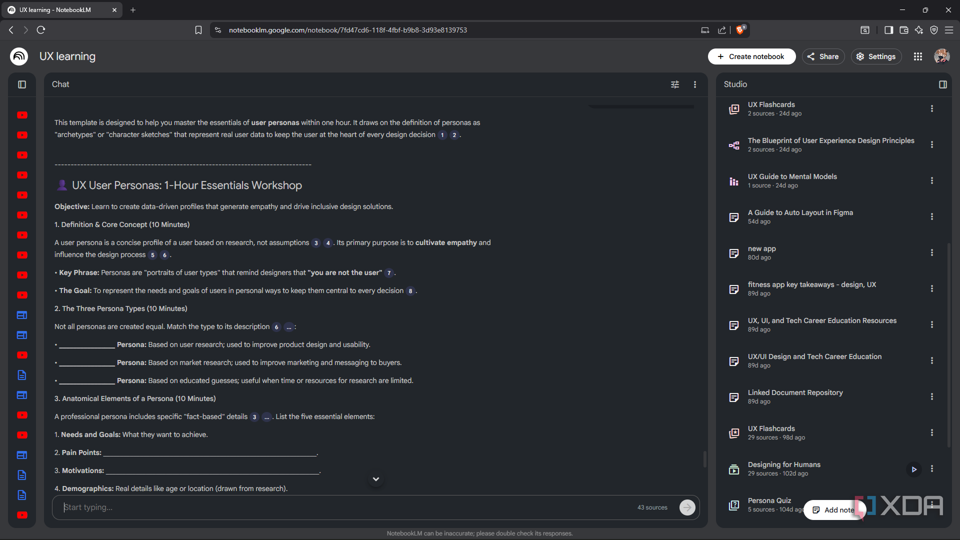960x540 pixels.
Task: Click the chat panel scrollbar thumb
Action: pyautogui.click(x=705, y=459)
